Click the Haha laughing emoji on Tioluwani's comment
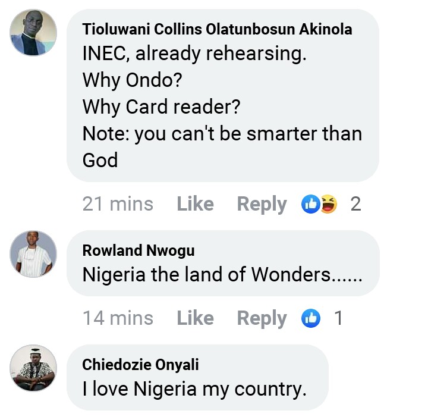This screenshot has width=428, height=420. tap(329, 204)
